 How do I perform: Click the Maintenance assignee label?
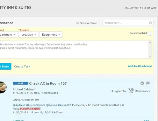click(142, 91)
